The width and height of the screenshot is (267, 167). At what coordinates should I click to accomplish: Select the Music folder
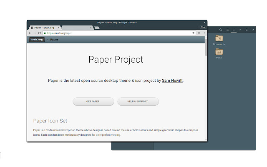[219, 54]
